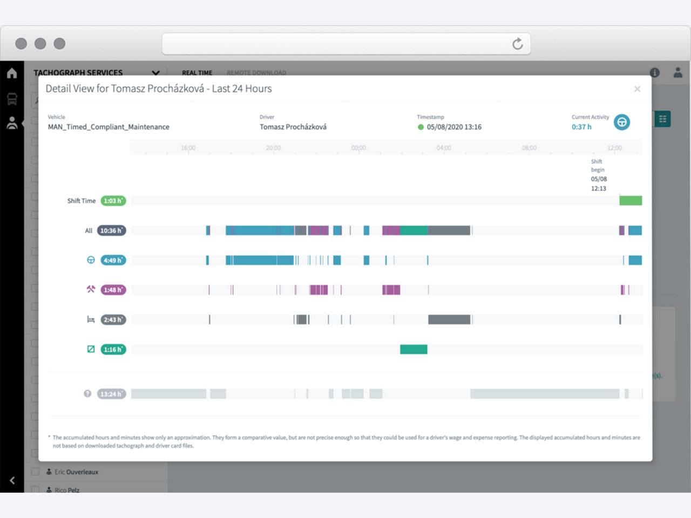691x518 pixels.
Task: Switch to the Real Time tab
Action: tap(197, 73)
